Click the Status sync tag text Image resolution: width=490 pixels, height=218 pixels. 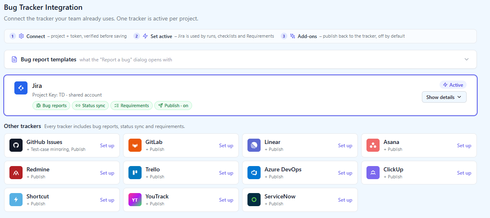click(94, 106)
